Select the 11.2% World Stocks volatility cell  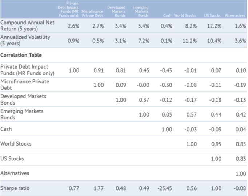pyautogui.click(x=189, y=41)
